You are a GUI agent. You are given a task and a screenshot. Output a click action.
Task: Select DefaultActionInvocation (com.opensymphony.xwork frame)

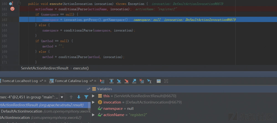45,111
